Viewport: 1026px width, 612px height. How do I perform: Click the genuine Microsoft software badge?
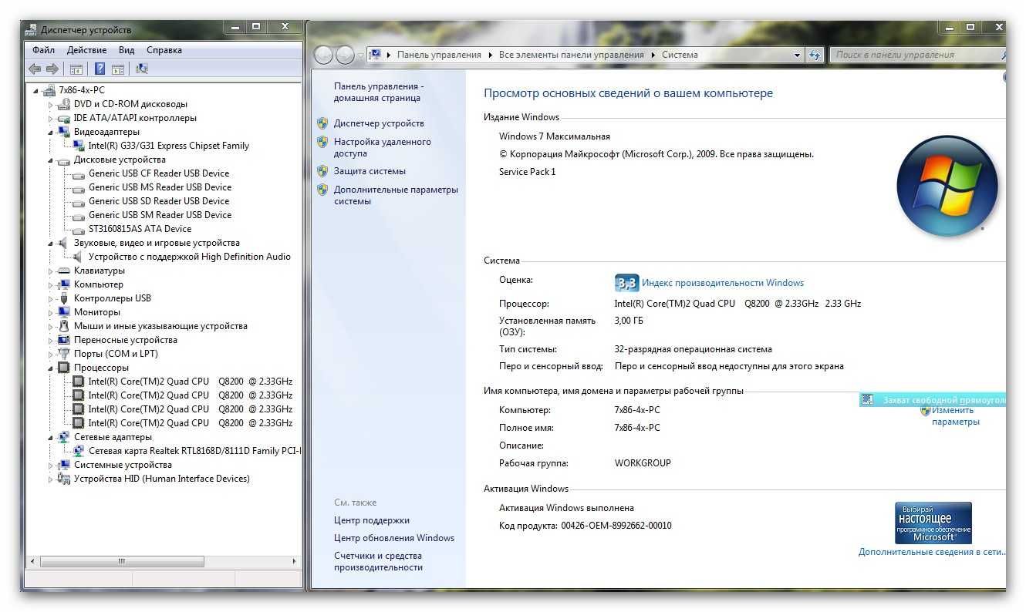pos(933,523)
